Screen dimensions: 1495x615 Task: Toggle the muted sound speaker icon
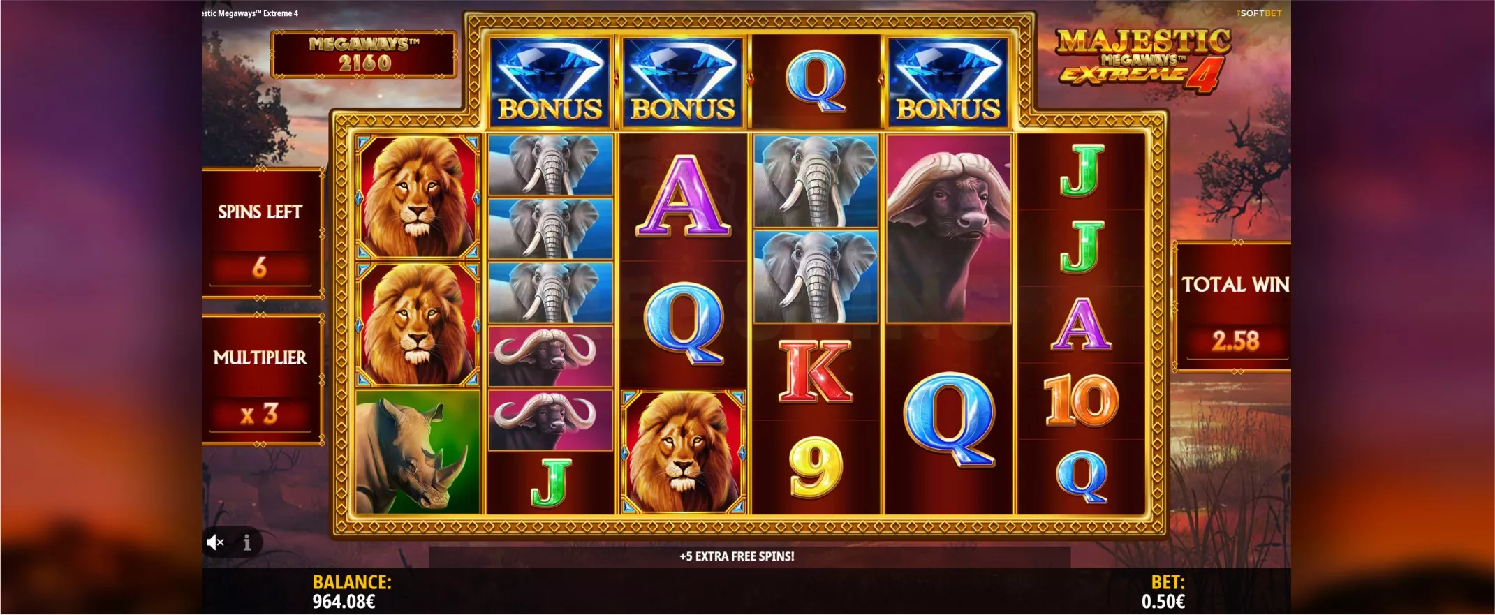pos(216,542)
